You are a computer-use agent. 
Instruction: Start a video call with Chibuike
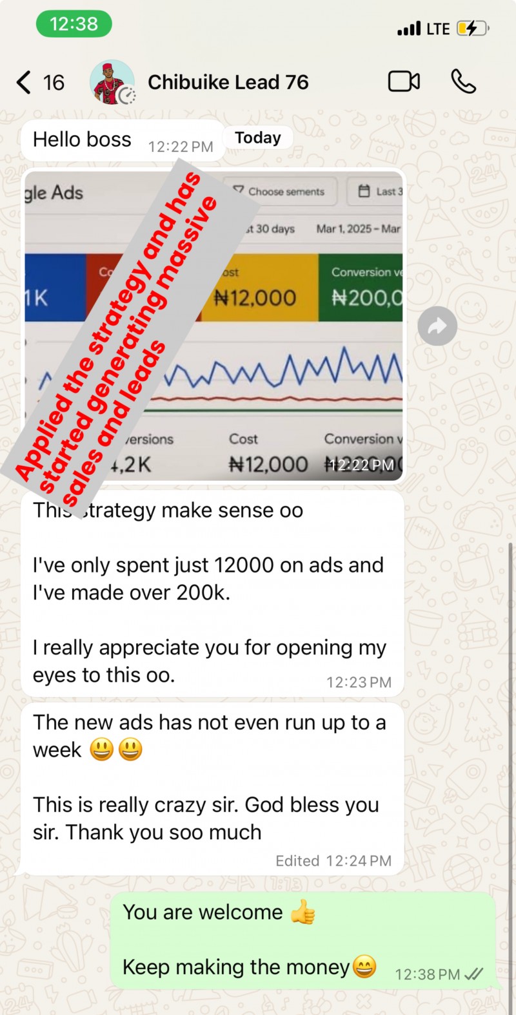pyautogui.click(x=404, y=82)
